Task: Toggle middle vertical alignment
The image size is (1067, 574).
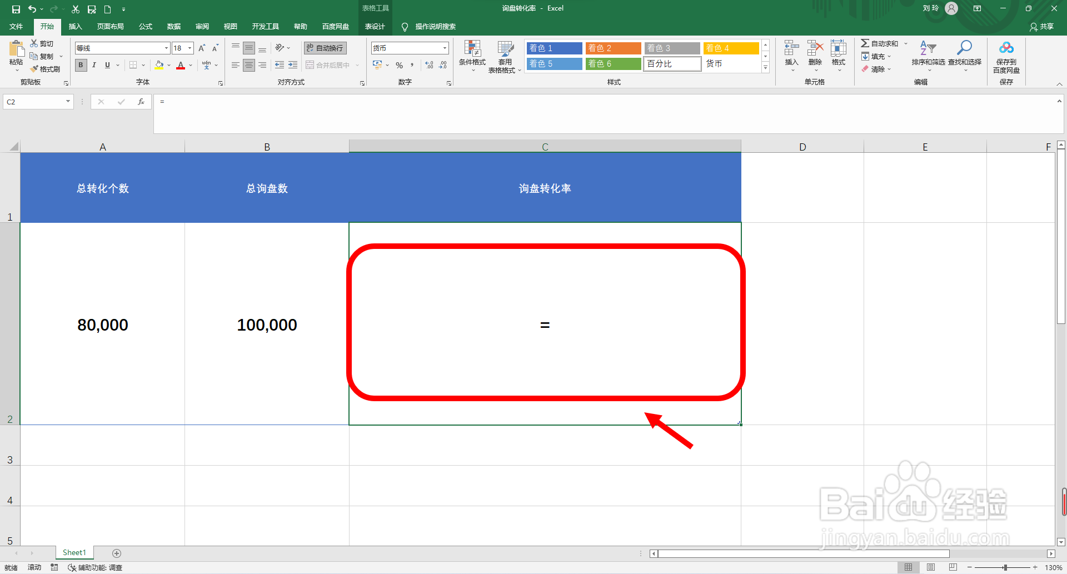Action: tap(249, 48)
